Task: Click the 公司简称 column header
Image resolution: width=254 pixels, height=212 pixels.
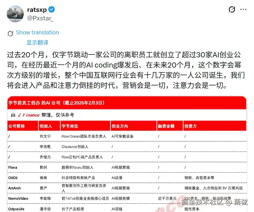Action: [x=17, y=126]
